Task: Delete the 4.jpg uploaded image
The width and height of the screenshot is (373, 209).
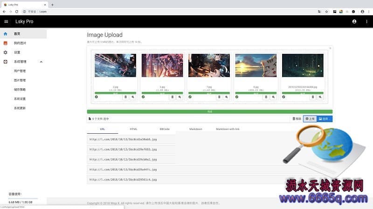Action: point(266,97)
